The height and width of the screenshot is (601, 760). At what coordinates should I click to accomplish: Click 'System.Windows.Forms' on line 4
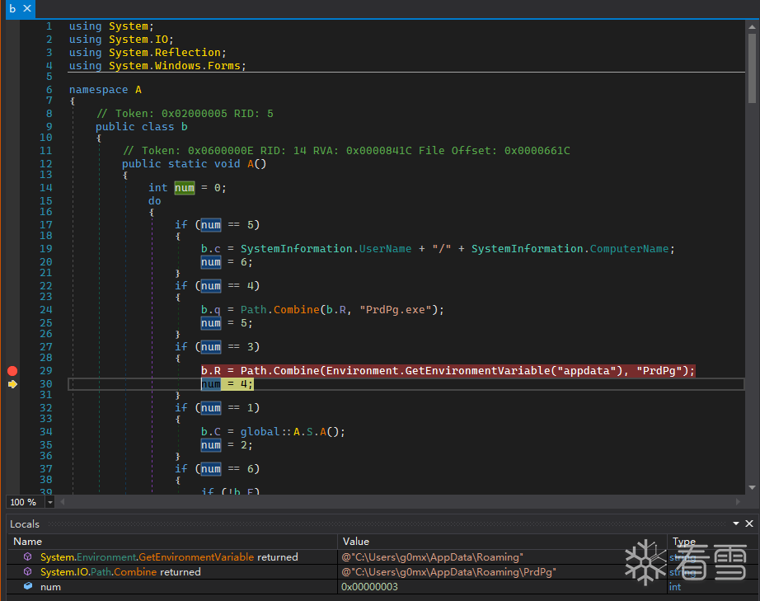click(x=175, y=65)
